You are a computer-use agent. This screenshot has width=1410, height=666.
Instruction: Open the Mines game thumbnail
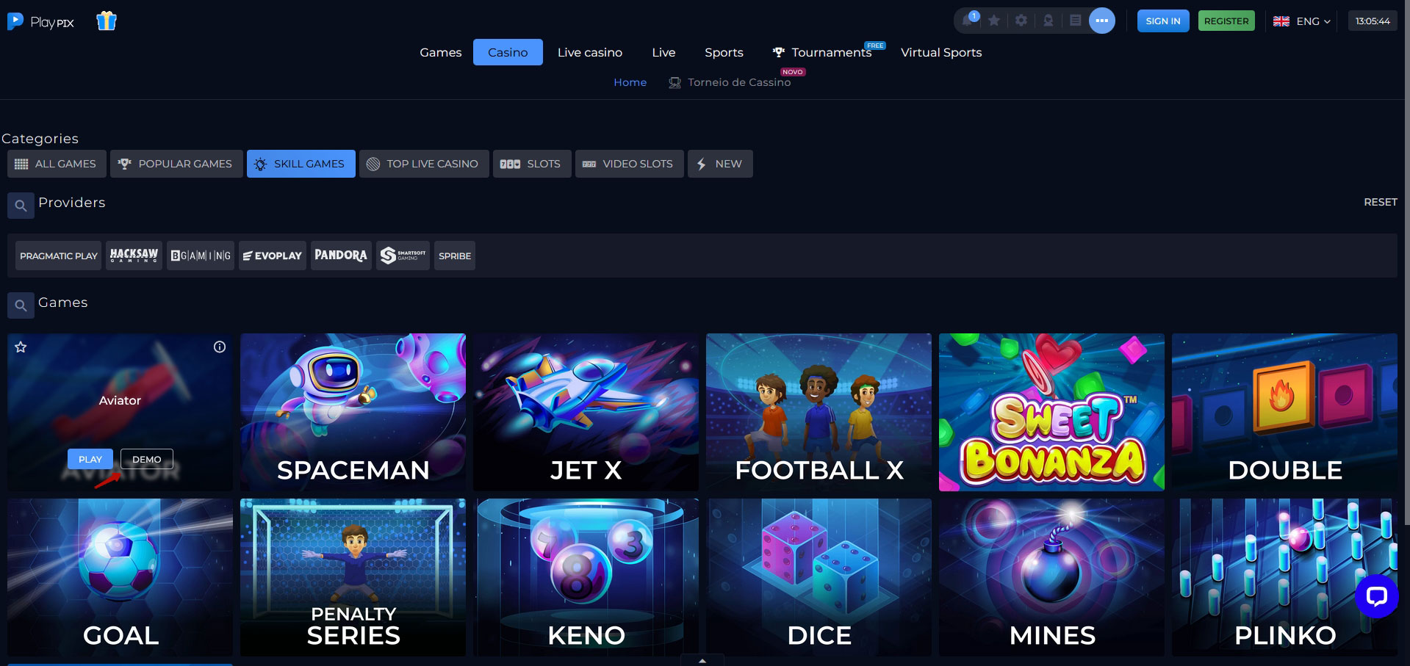[1051, 577]
